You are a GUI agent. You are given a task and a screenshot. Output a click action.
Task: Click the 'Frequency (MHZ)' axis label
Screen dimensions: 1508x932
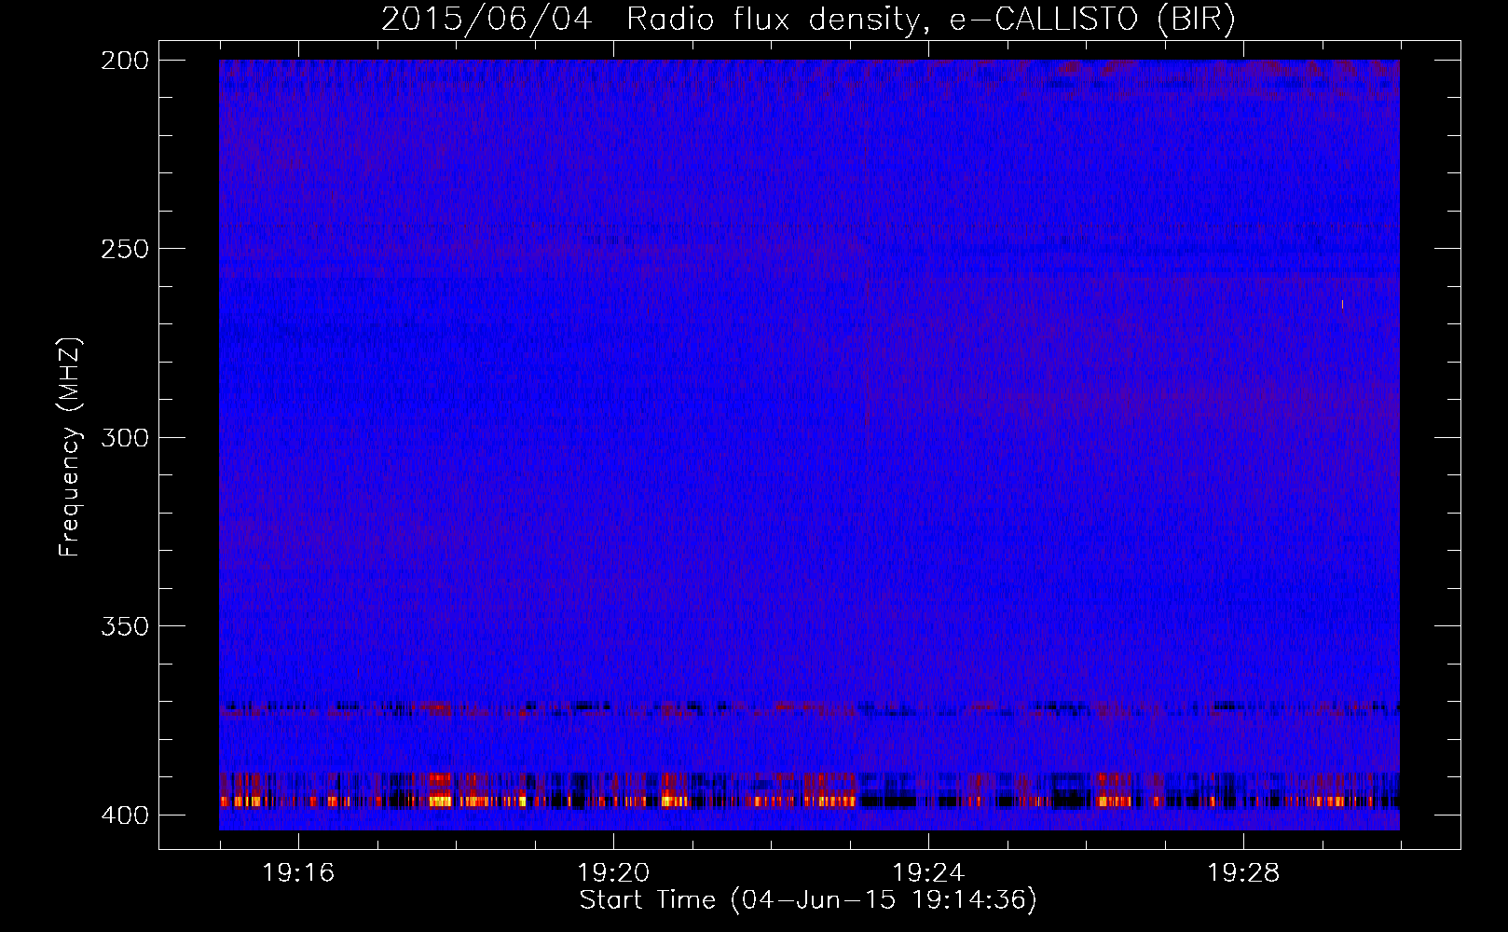click(70, 447)
